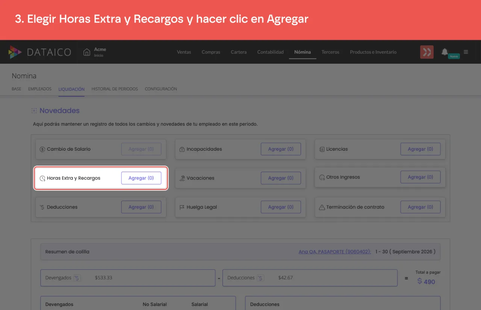Open the CONFIGURACIÓN tab
481x310 pixels.
pos(161,89)
